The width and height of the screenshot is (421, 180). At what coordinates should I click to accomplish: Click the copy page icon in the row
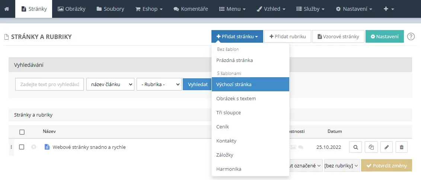point(371,147)
